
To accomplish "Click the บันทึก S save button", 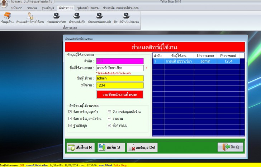I will [x=111, y=147].
